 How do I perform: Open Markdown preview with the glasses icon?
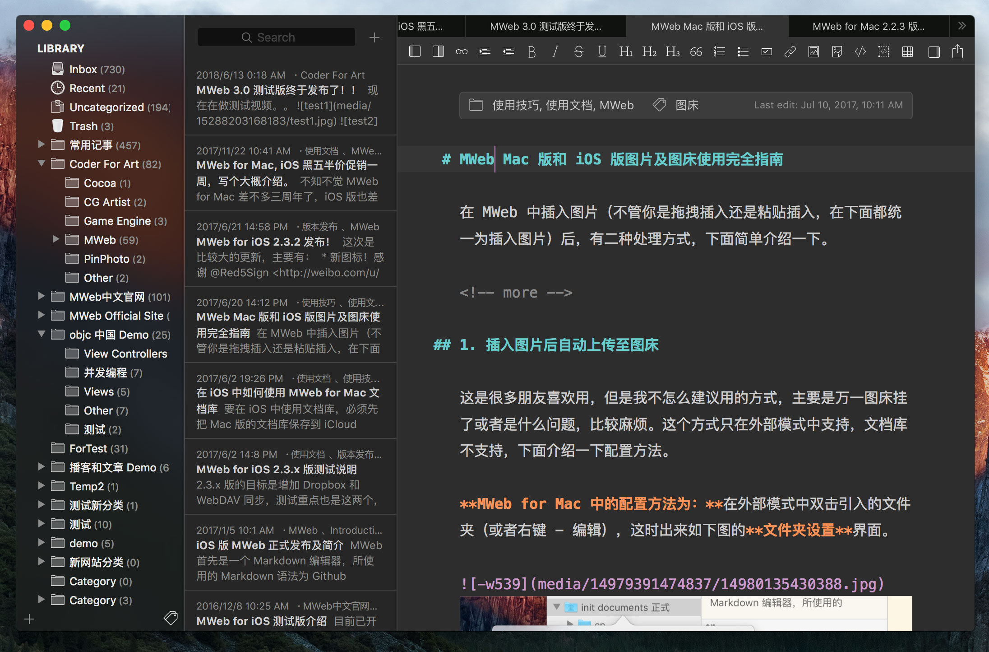(x=461, y=51)
